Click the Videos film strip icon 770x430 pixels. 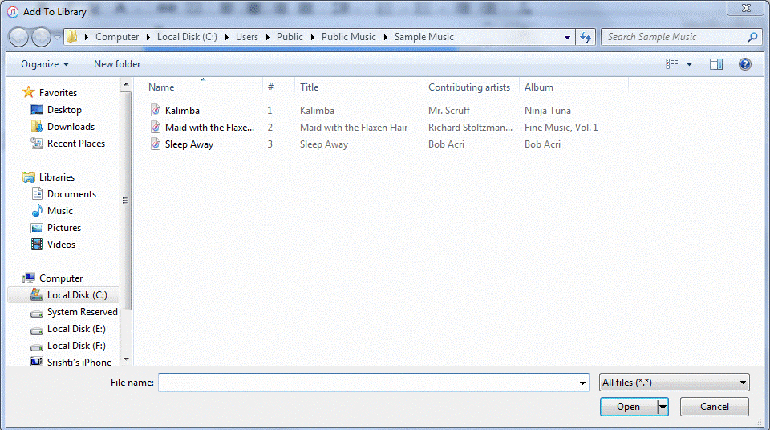point(37,244)
